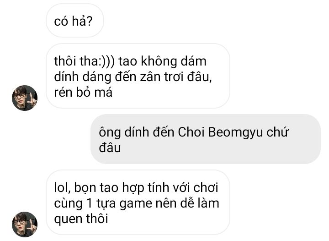Screen dimensions: 329x241
Task: Select the line "quen thôi" in the last bubble
Action: (x=81, y=219)
